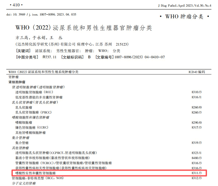Click the page number 410

point(16,5)
